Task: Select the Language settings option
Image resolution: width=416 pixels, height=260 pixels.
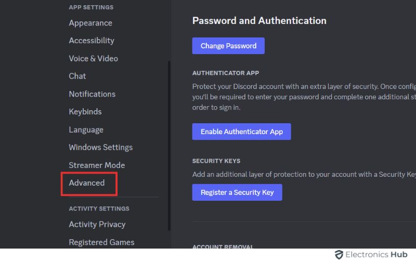Action: pos(86,129)
